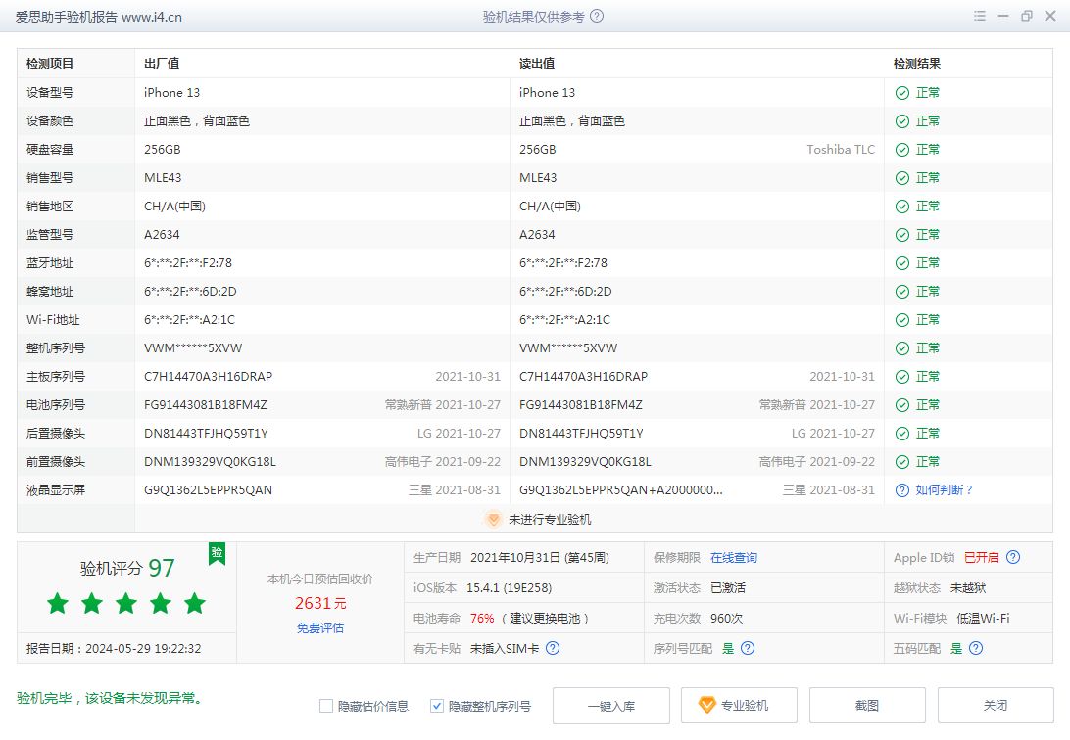This screenshot has width=1070, height=740.
Task: Select the 76% battery life value
Action: [x=482, y=618]
